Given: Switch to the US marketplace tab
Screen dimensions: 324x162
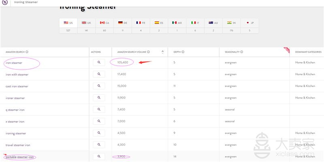Looking at the screenshot, I should [x=68, y=23].
